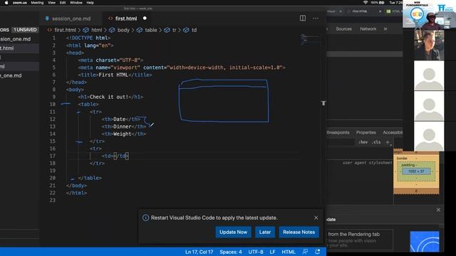Expand more DevTools tabs chevron
Image resolution: width=456 pixels, height=256 pixels.
[x=385, y=28]
